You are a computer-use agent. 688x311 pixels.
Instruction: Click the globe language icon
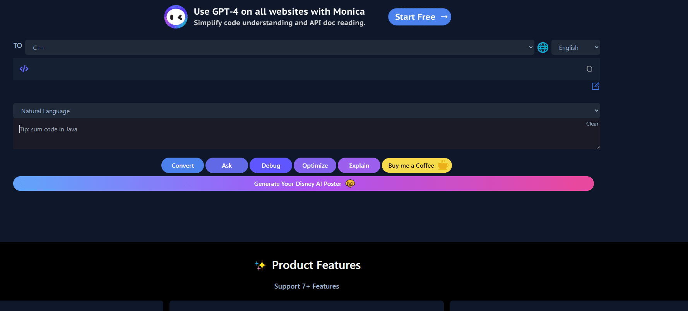point(543,48)
